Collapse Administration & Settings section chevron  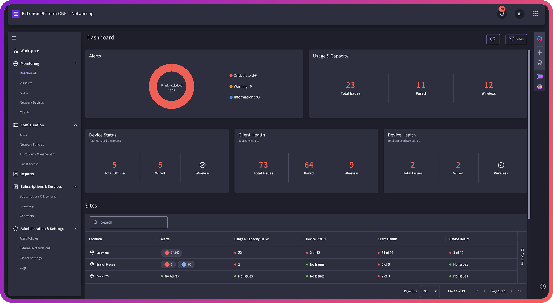click(x=75, y=229)
